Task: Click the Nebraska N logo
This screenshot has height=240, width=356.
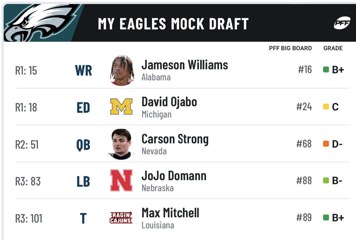Action: coord(121,180)
